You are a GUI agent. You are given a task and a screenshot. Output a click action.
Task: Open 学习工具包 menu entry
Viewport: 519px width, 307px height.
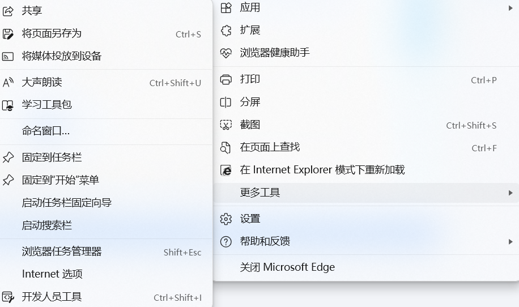106,105
